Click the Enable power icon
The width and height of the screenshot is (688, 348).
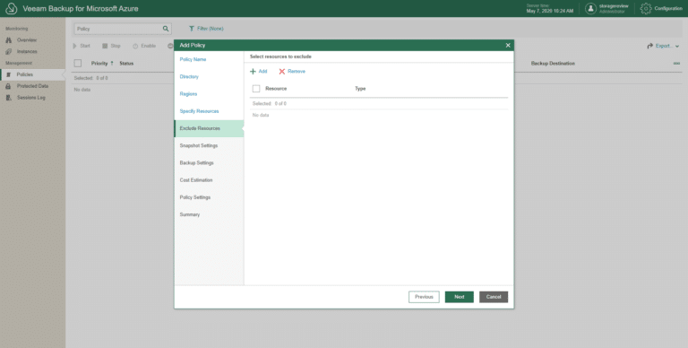tap(135, 46)
